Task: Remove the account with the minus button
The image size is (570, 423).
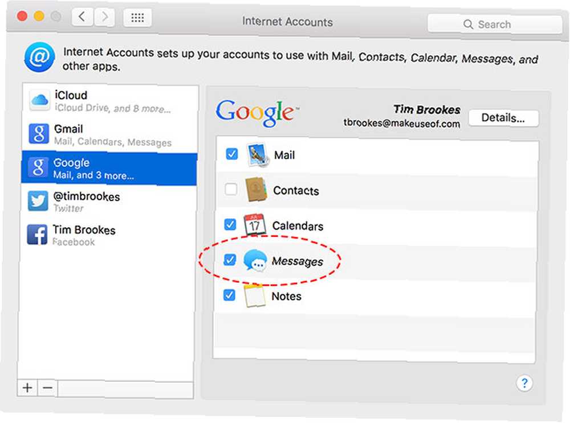Action: click(47, 388)
